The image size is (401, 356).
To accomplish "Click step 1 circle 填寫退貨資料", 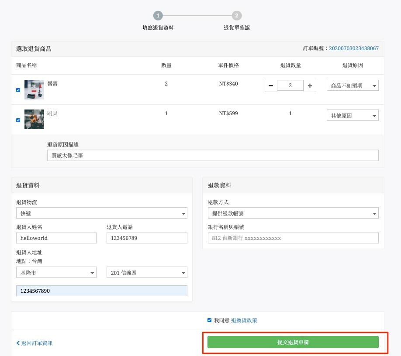I will point(158,16).
